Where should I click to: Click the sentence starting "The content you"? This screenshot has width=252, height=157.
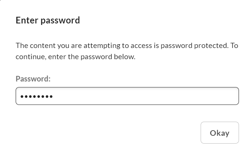click(127, 46)
